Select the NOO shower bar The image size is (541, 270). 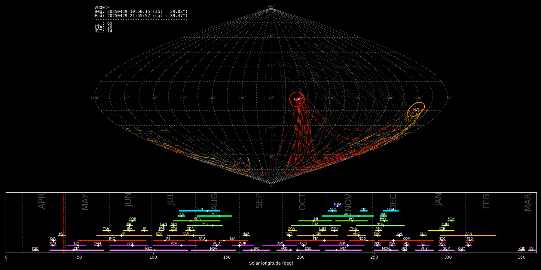point(362,241)
